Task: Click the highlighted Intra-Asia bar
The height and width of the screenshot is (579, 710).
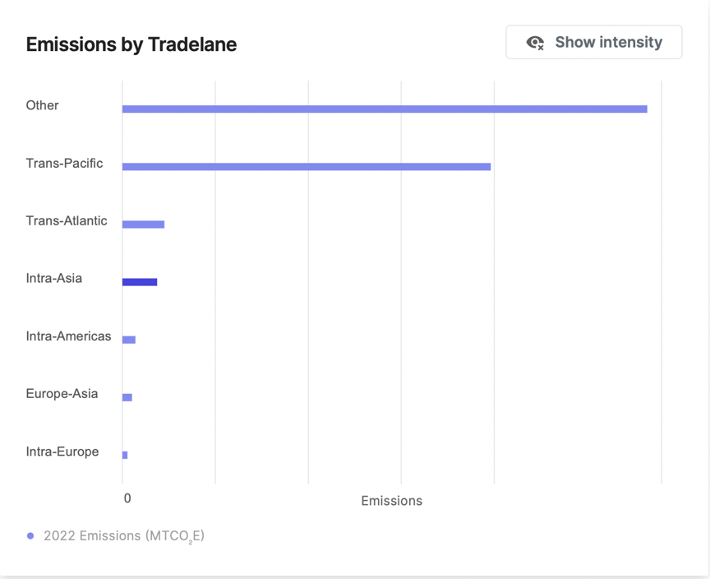Action: (x=140, y=282)
